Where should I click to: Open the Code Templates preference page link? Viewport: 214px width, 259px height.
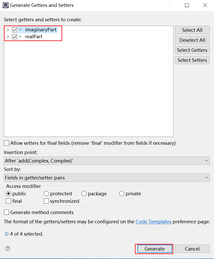153,222
